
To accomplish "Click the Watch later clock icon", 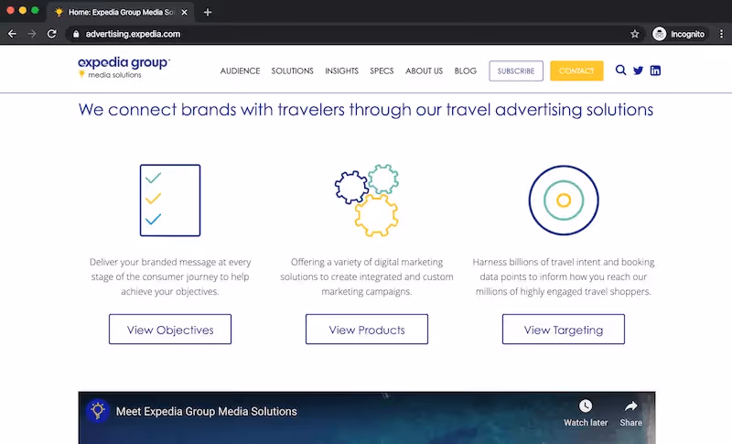I will point(586,406).
